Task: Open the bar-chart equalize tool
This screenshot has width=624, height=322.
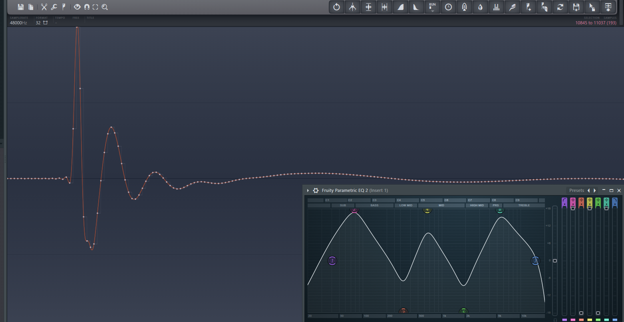Action: click(x=496, y=7)
